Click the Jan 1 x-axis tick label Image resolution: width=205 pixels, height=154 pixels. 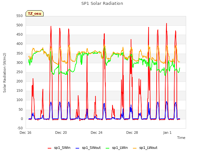[167, 133]
